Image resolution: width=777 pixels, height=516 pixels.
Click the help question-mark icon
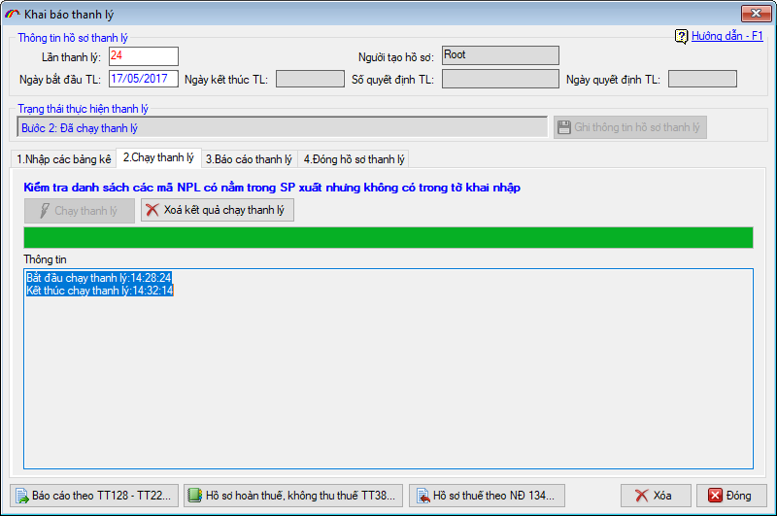click(x=682, y=36)
